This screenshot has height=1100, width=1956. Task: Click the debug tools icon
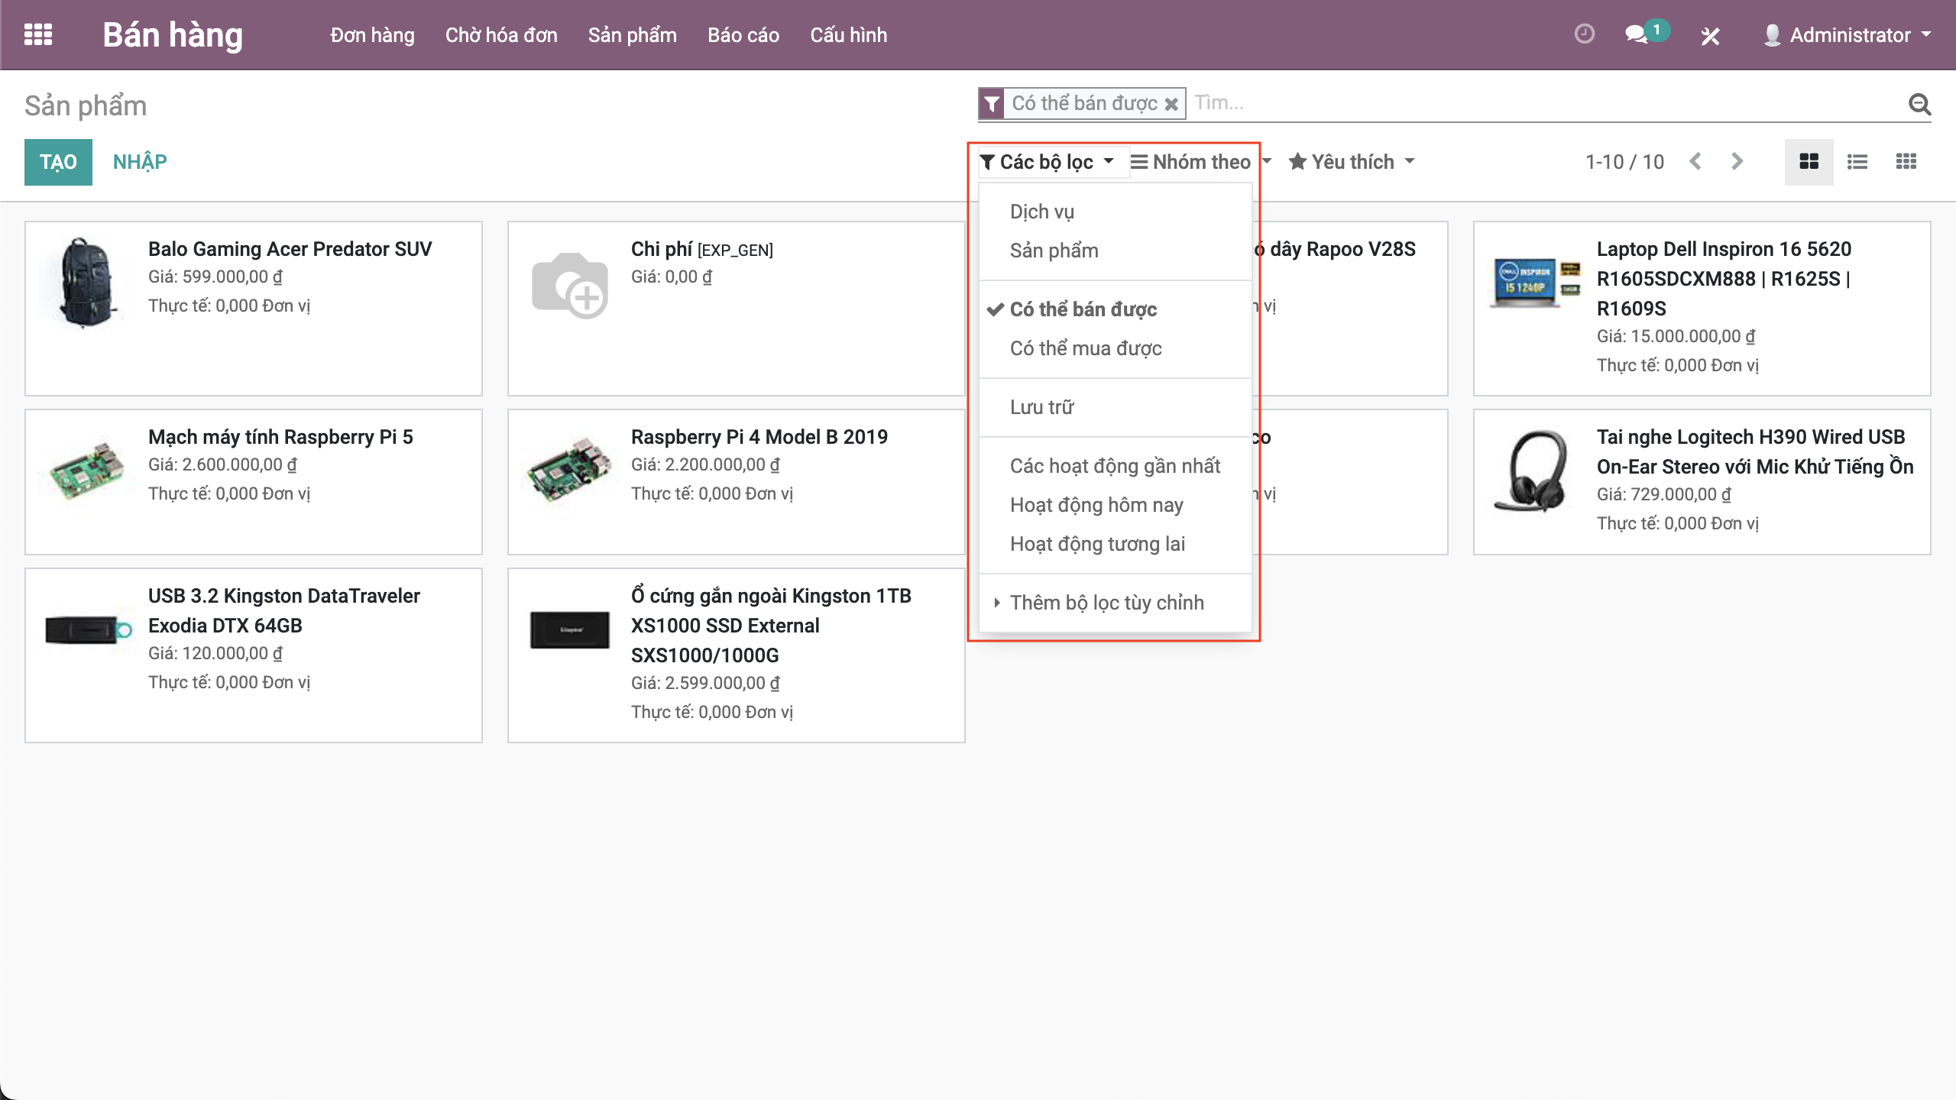(1710, 35)
